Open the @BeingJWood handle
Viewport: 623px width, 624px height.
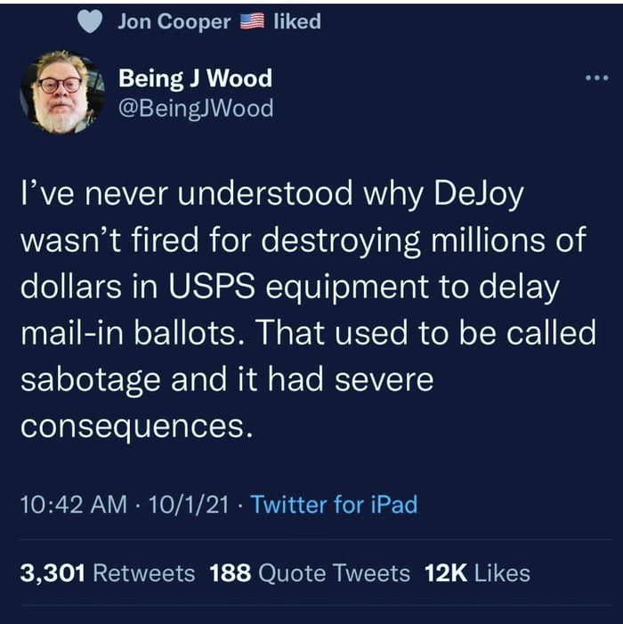(196, 109)
